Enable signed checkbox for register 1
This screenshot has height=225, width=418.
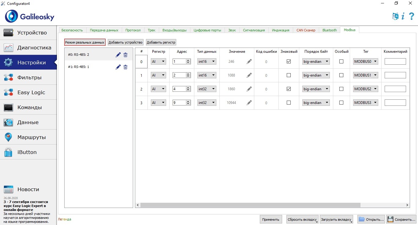(289, 75)
